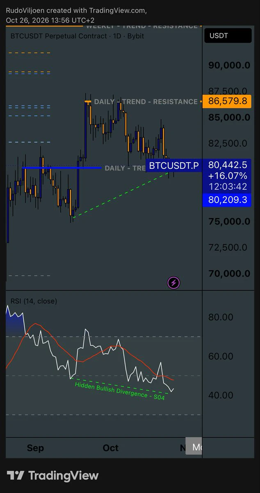The height and width of the screenshot is (493, 260).
Task: Open the USDT currency selector
Action: [x=228, y=36]
